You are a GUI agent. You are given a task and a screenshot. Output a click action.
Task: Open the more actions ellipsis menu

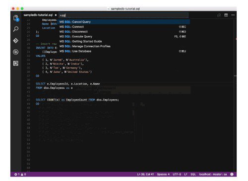[x=233, y=15]
